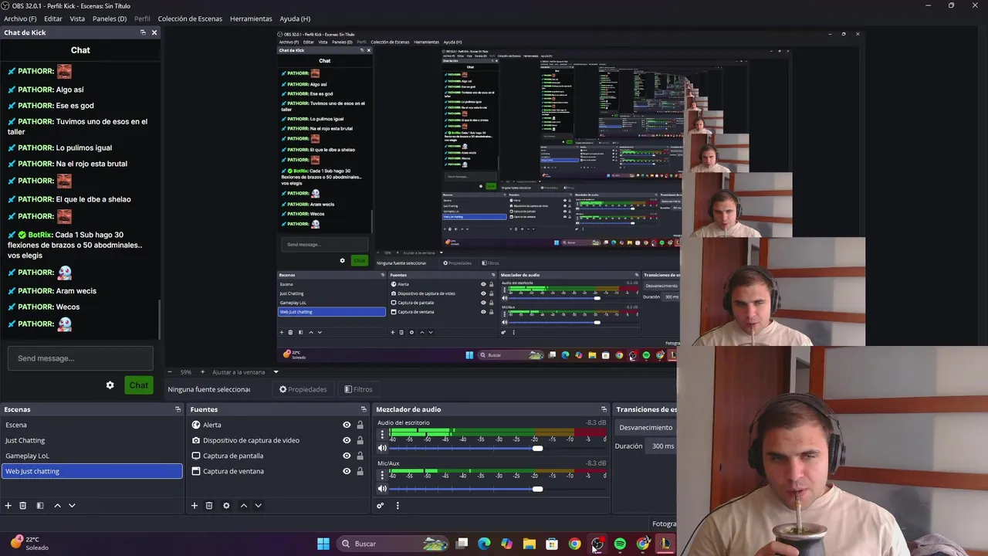988x556 pixels.
Task: Click the green Chat send button
Action: pyautogui.click(x=139, y=385)
